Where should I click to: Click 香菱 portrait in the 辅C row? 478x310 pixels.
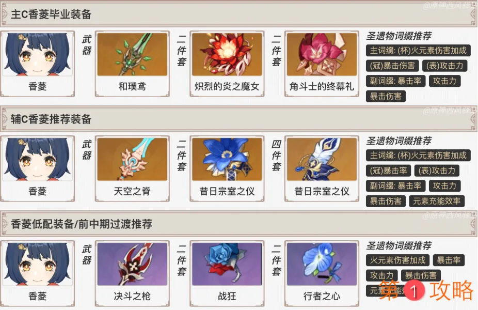click(x=38, y=159)
